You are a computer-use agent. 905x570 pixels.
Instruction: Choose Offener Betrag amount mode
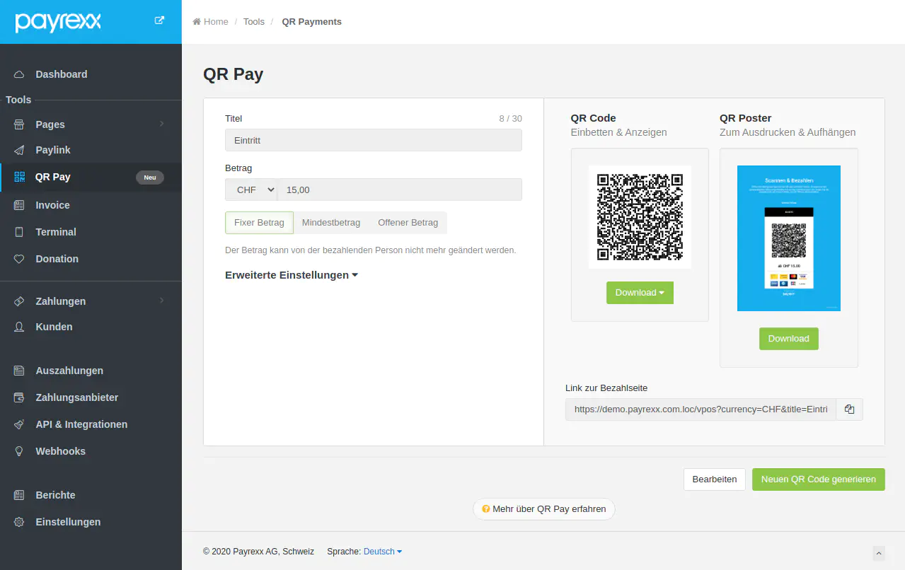[x=408, y=223]
